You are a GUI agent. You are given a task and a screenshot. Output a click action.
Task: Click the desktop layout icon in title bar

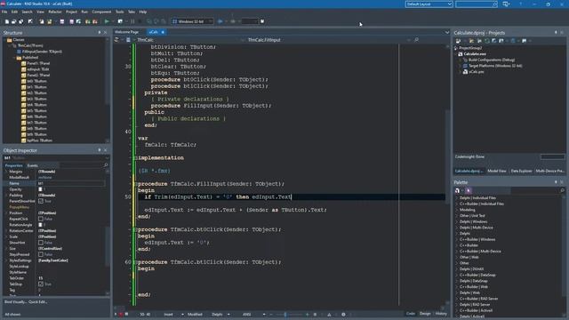pos(506,4)
